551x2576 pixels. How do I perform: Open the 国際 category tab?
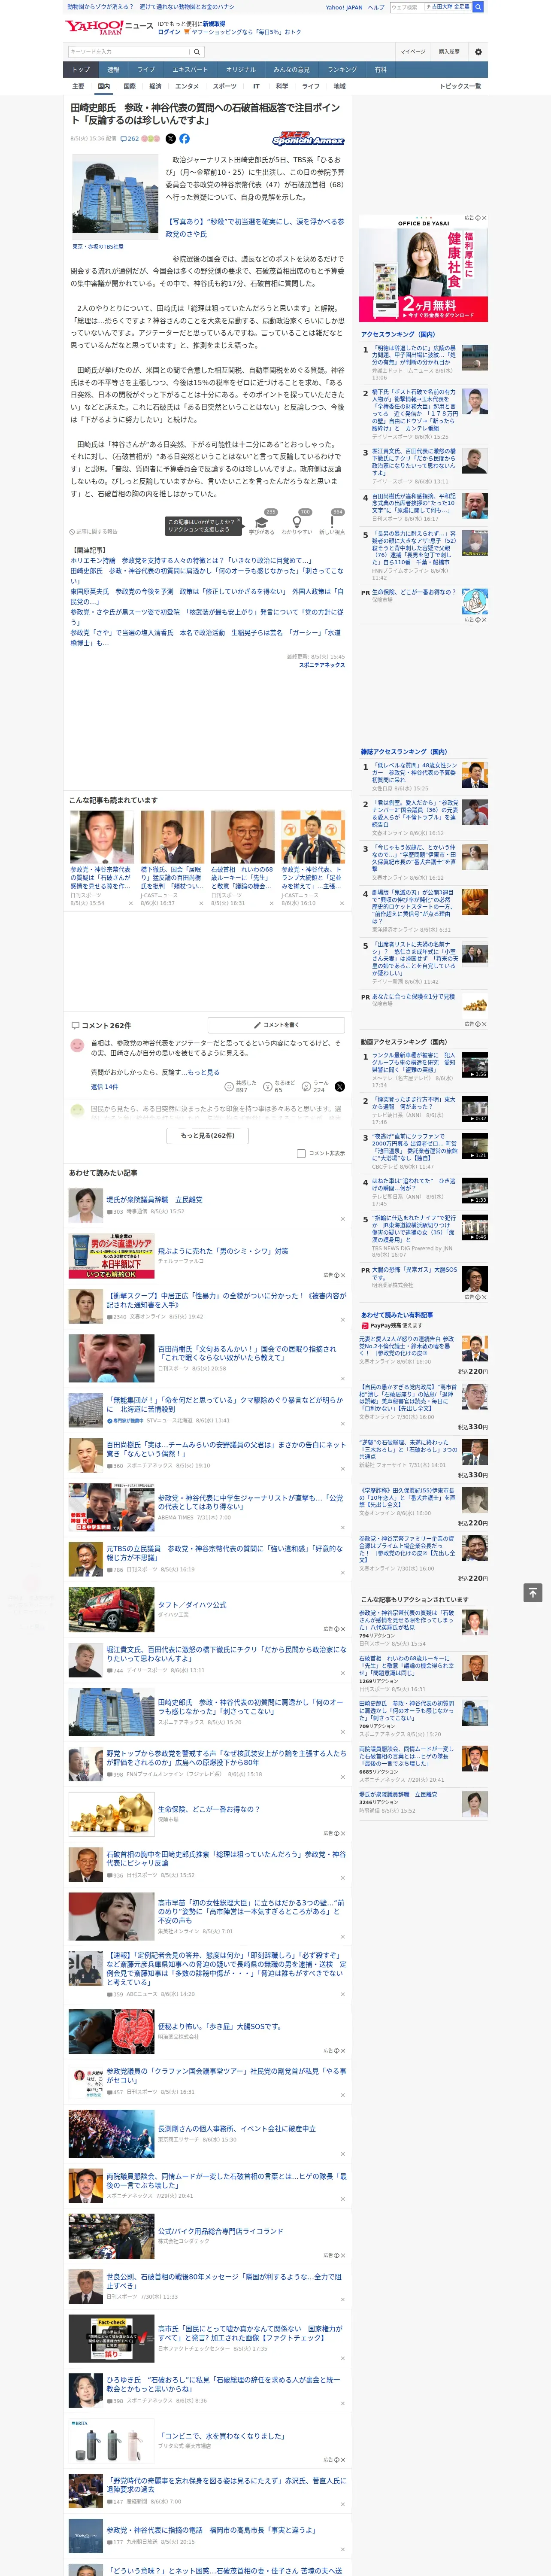click(129, 86)
